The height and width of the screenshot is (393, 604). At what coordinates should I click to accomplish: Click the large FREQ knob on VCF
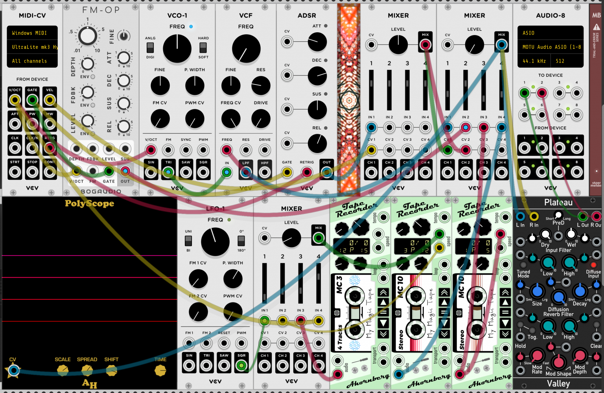246,49
